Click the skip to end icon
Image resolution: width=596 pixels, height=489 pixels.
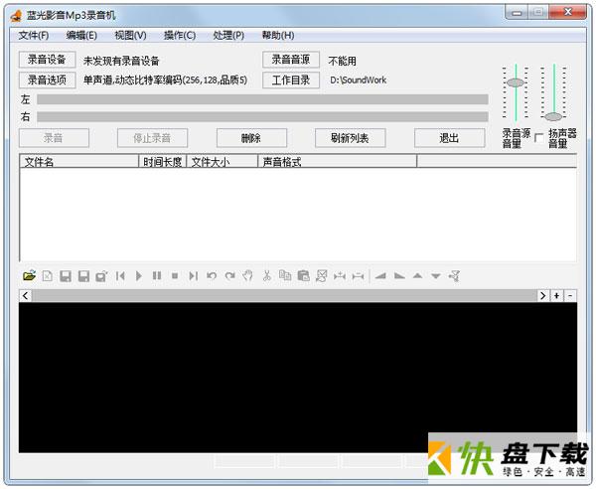click(193, 275)
